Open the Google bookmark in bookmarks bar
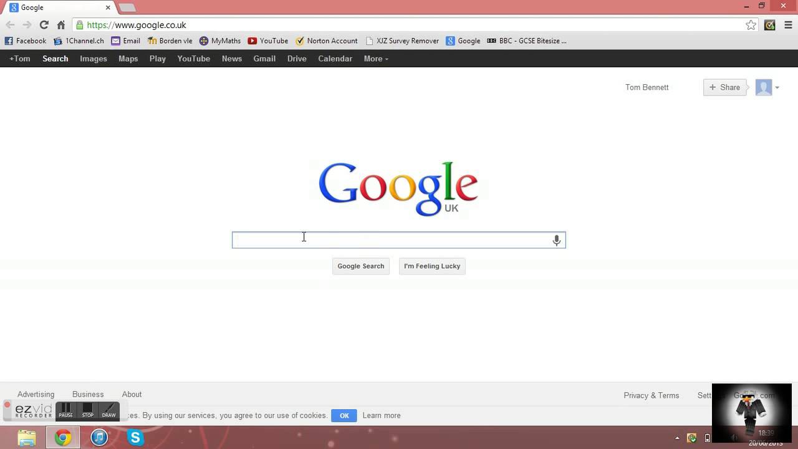The height and width of the screenshot is (449, 798). pyautogui.click(x=463, y=41)
